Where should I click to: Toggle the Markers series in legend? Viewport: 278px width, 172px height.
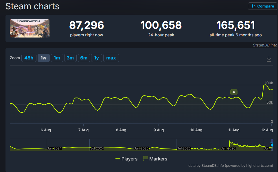click(x=155, y=159)
